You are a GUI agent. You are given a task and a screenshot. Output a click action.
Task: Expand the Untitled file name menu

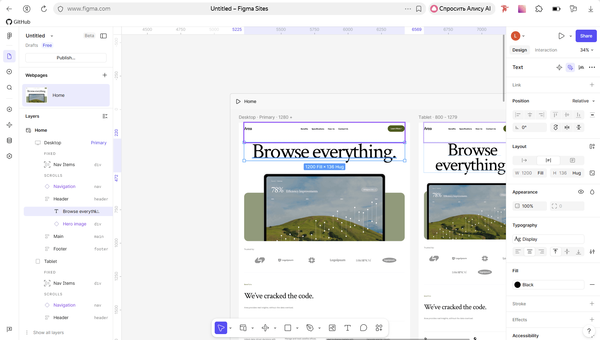point(52,36)
